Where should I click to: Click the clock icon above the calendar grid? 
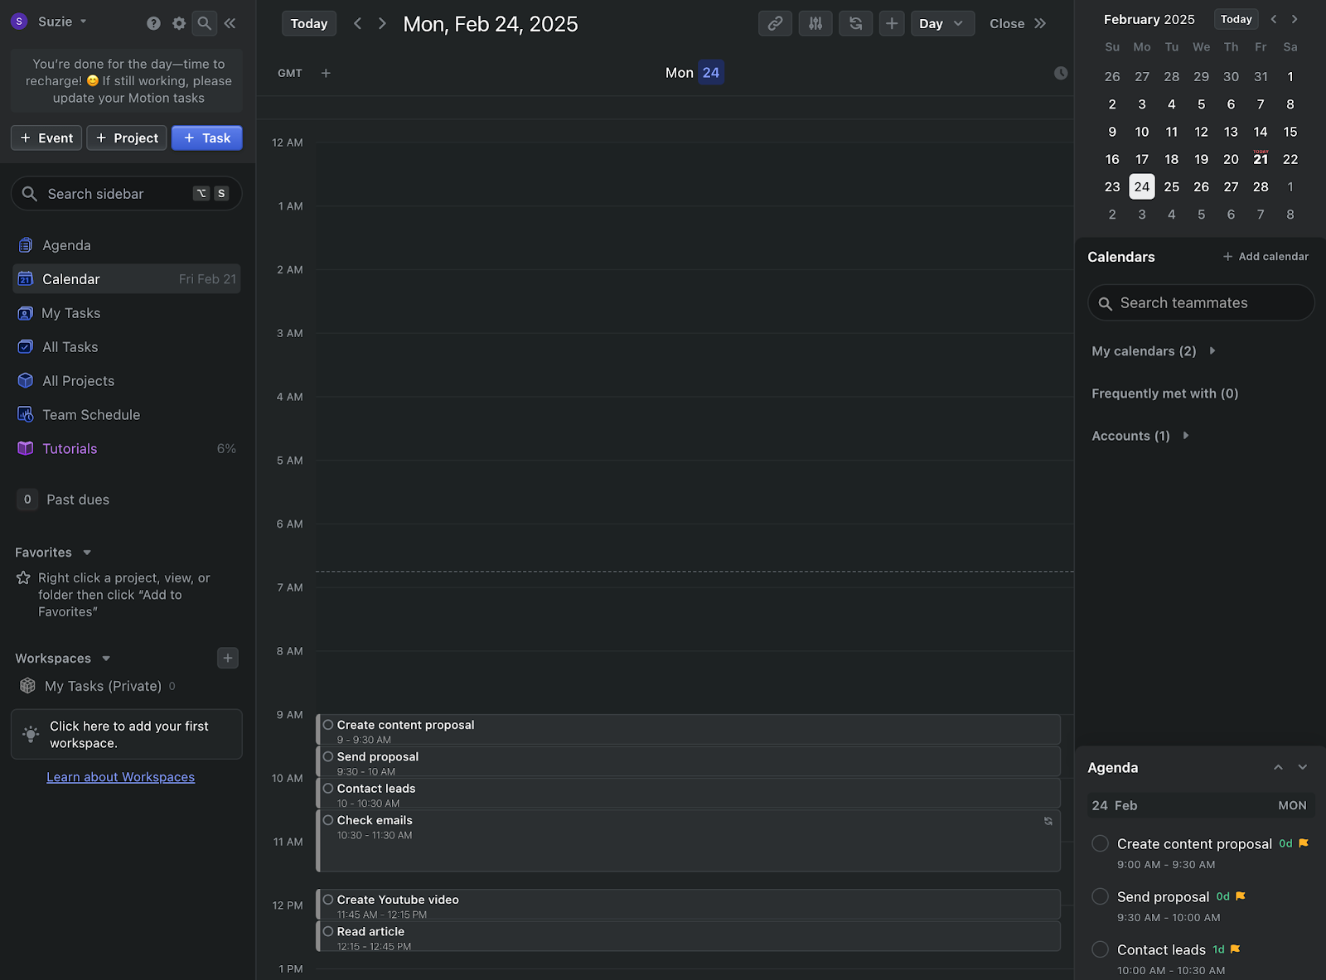1061,73
